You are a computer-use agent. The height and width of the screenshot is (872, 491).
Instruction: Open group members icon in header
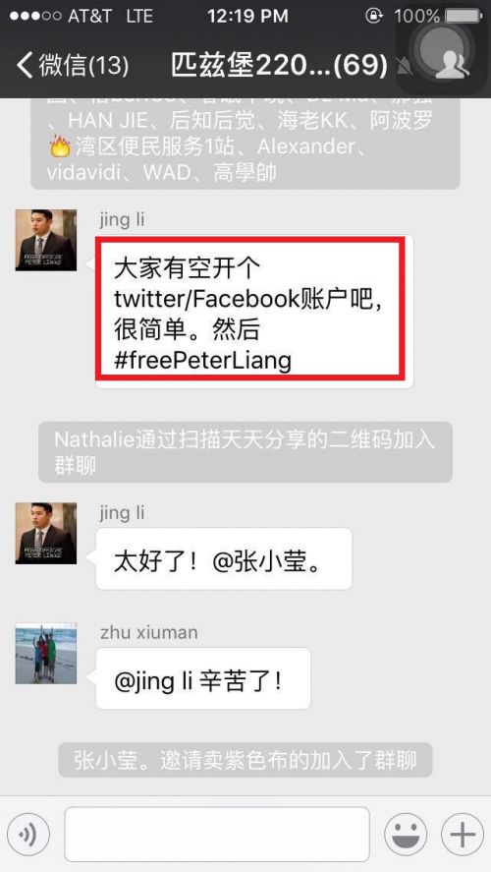click(452, 66)
